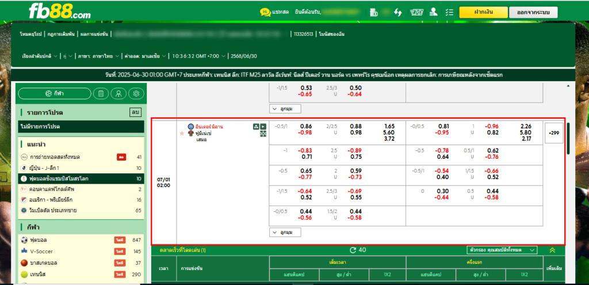Click the Inter Milan team crest
Screen dimensions: 589x285
(191, 127)
